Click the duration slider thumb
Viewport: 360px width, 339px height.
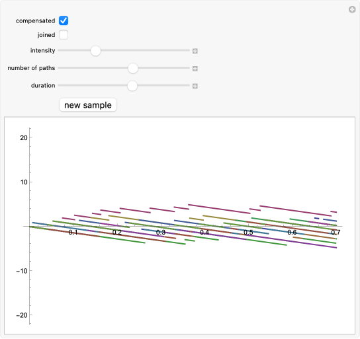(132, 86)
